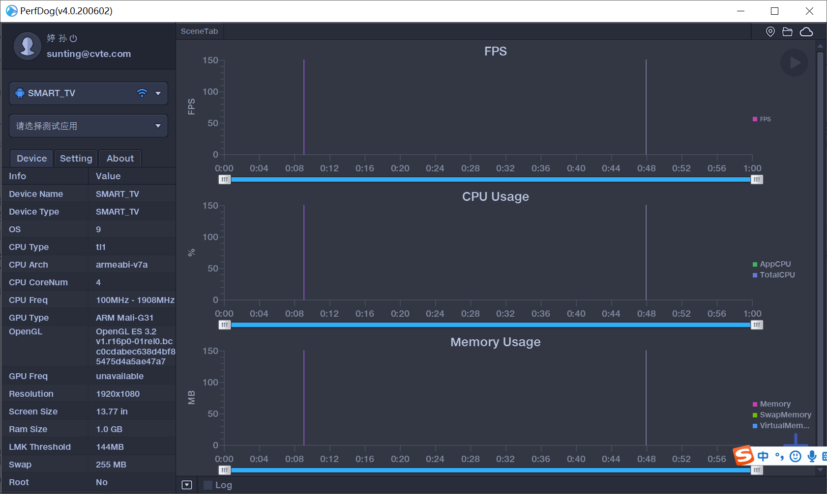Click the power logout icon beside the username
The width and height of the screenshot is (827, 494).
pos(73,38)
